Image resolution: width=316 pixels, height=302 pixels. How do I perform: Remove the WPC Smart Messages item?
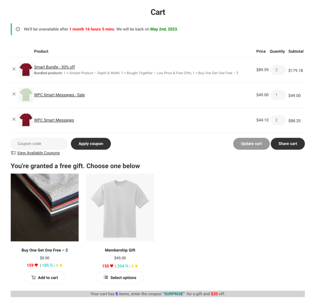tap(14, 119)
